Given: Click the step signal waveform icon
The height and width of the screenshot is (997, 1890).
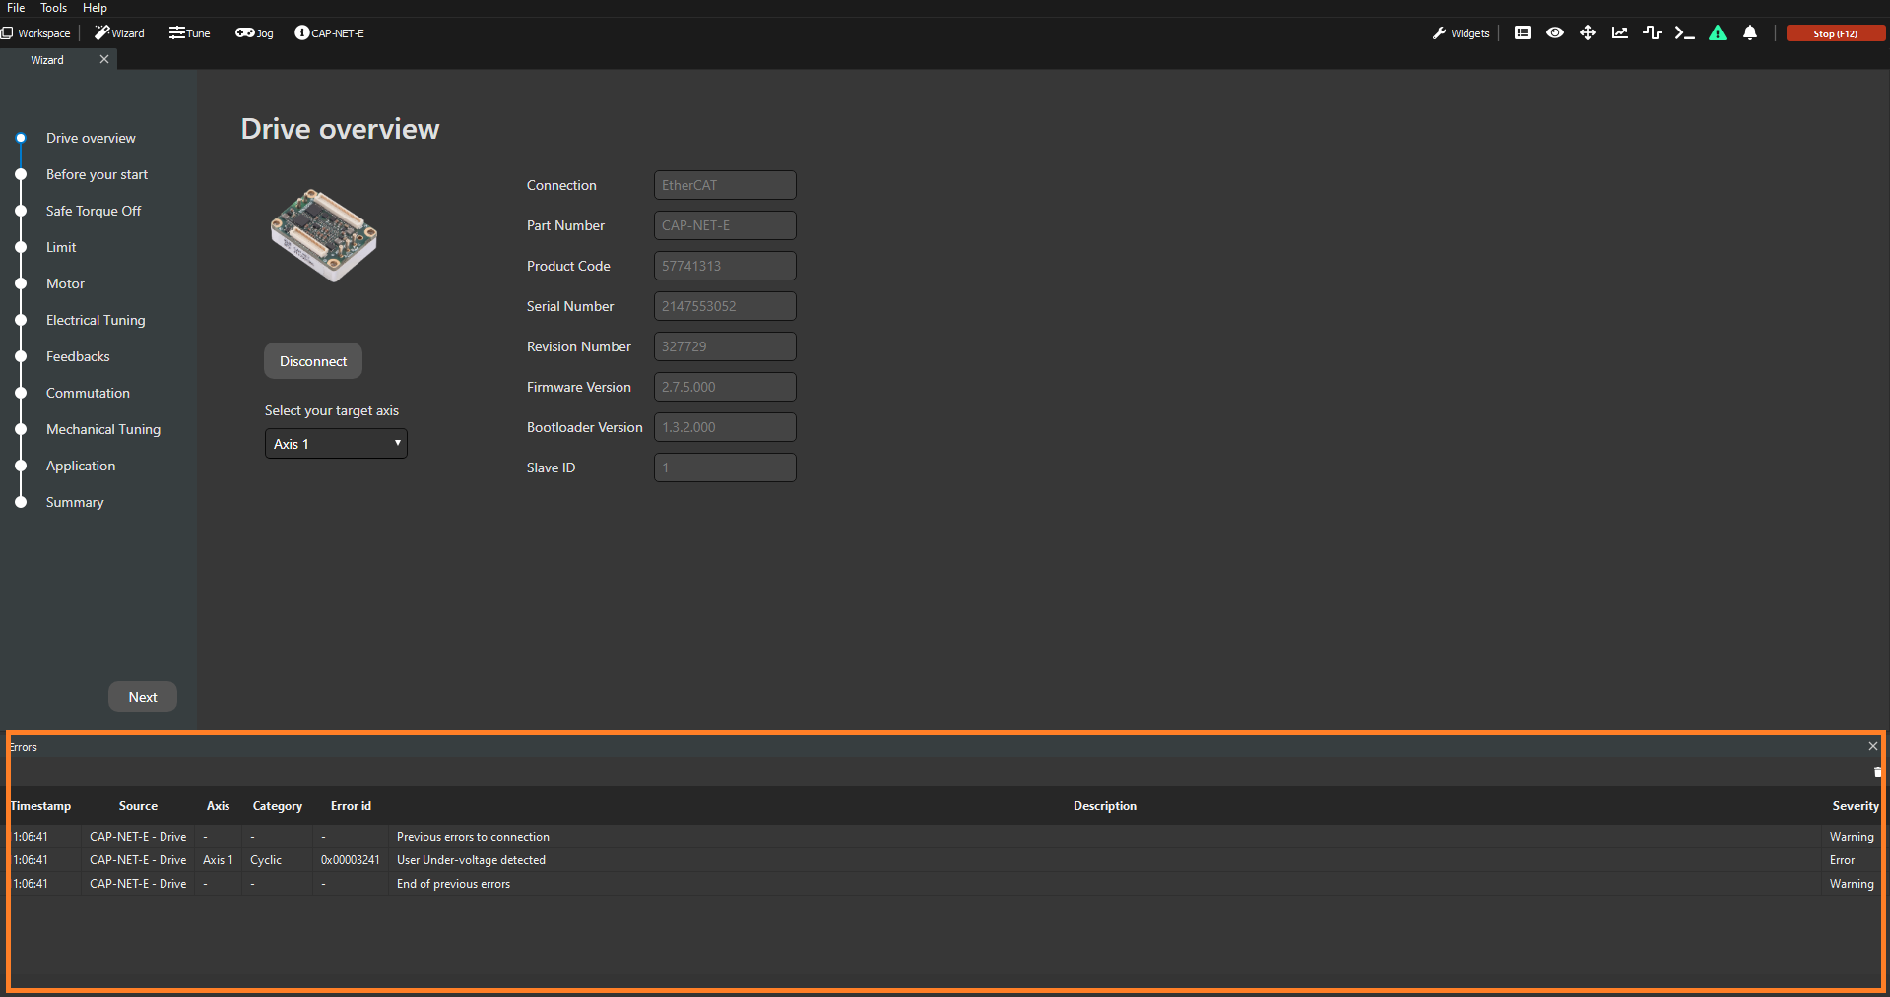Looking at the screenshot, I should point(1652,33).
